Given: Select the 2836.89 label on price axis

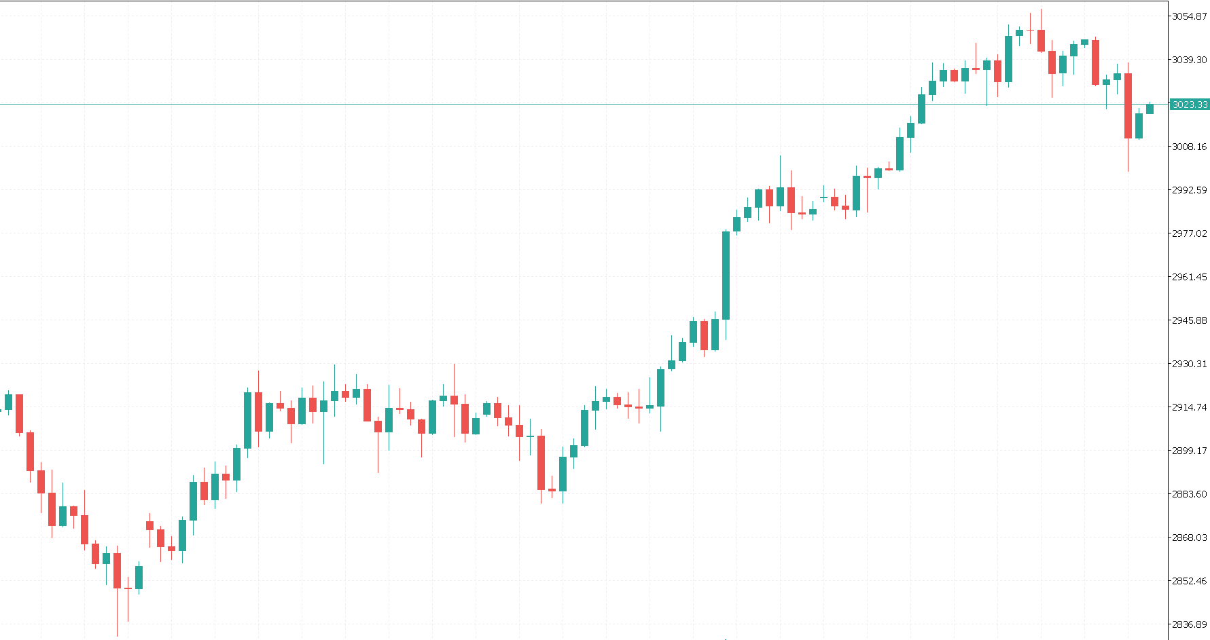Looking at the screenshot, I should (x=1189, y=624).
